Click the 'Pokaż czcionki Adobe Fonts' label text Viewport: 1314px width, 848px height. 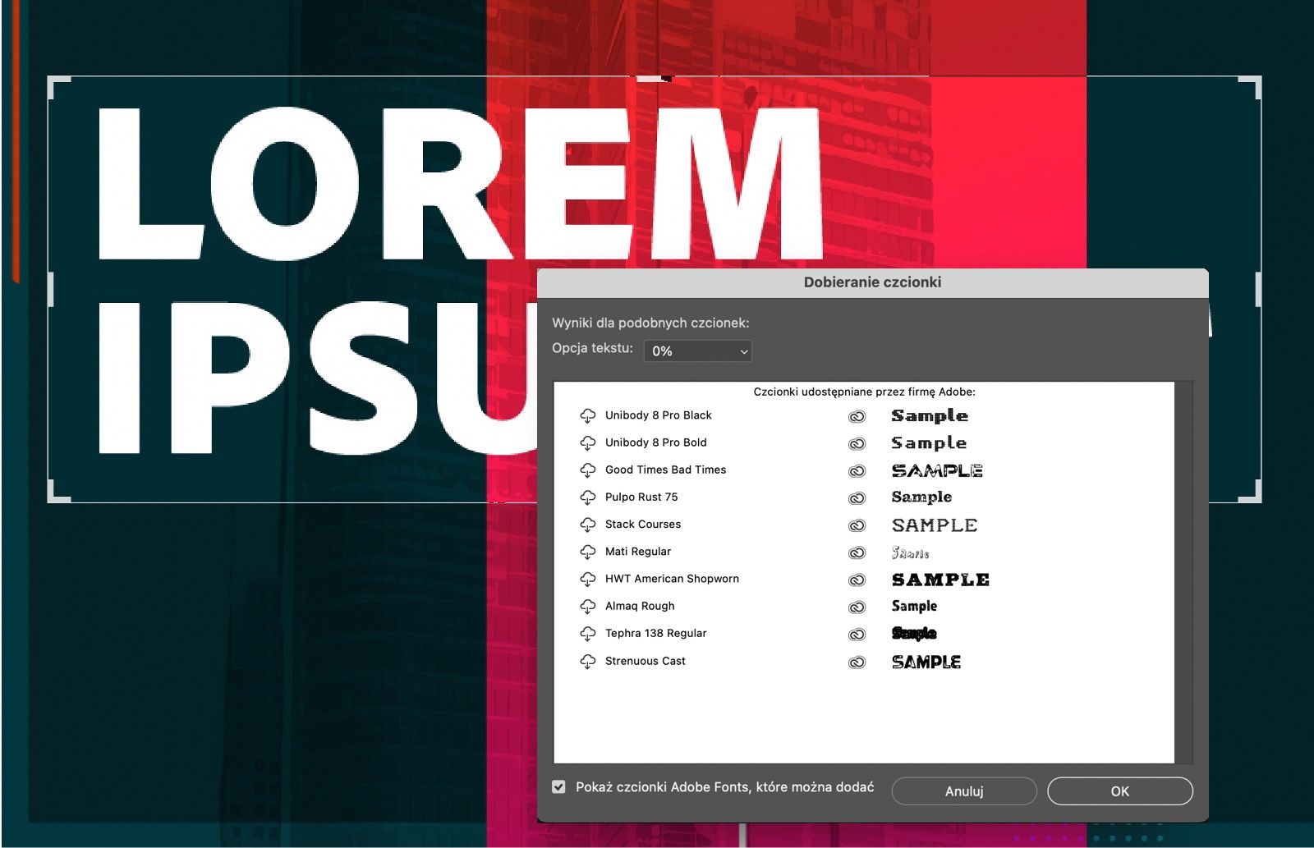pyautogui.click(x=725, y=787)
